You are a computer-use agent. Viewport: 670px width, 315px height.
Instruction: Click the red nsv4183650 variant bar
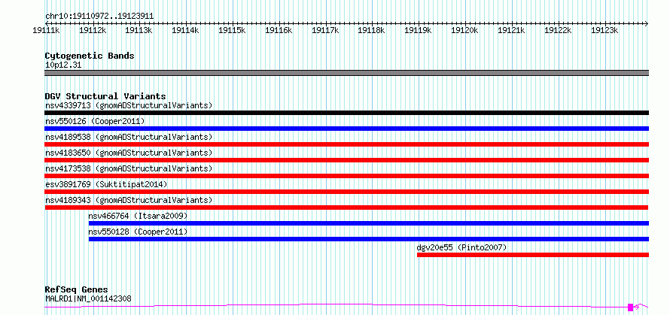click(x=347, y=160)
